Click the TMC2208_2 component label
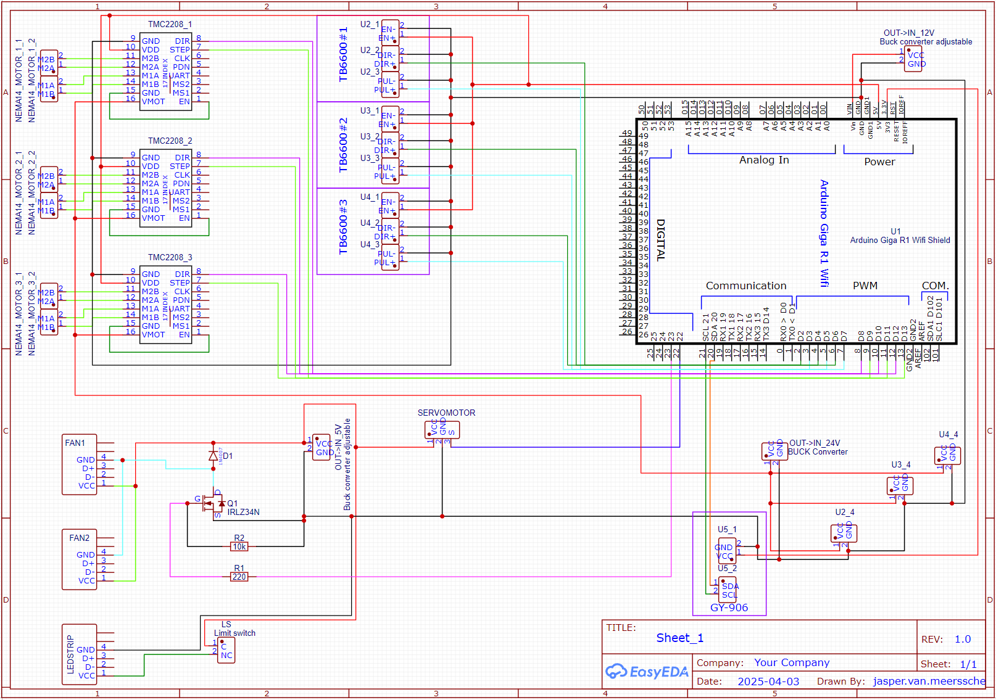Screen dimensions: 996x700 [170, 141]
